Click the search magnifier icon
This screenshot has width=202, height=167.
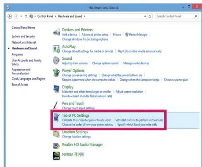[195, 16]
